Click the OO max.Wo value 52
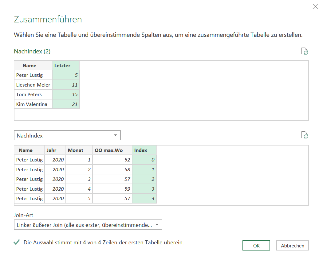The image size is (323, 264). tap(112, 160)
